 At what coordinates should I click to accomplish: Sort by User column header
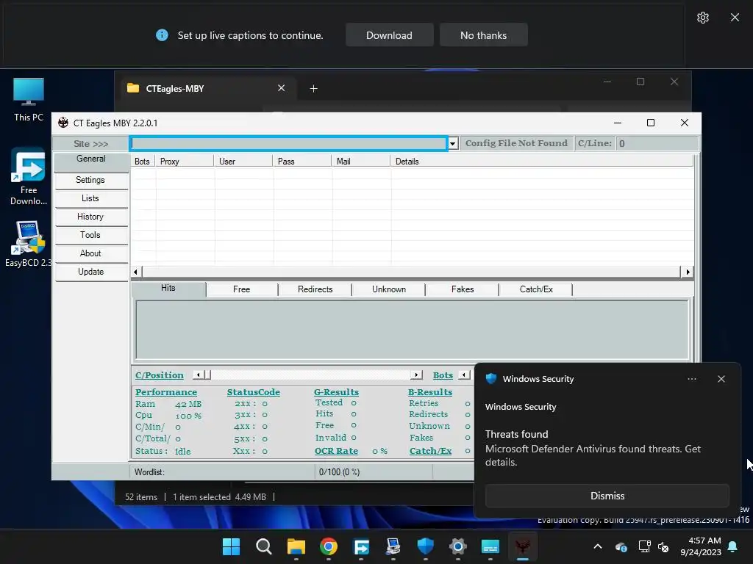[243, 162]
